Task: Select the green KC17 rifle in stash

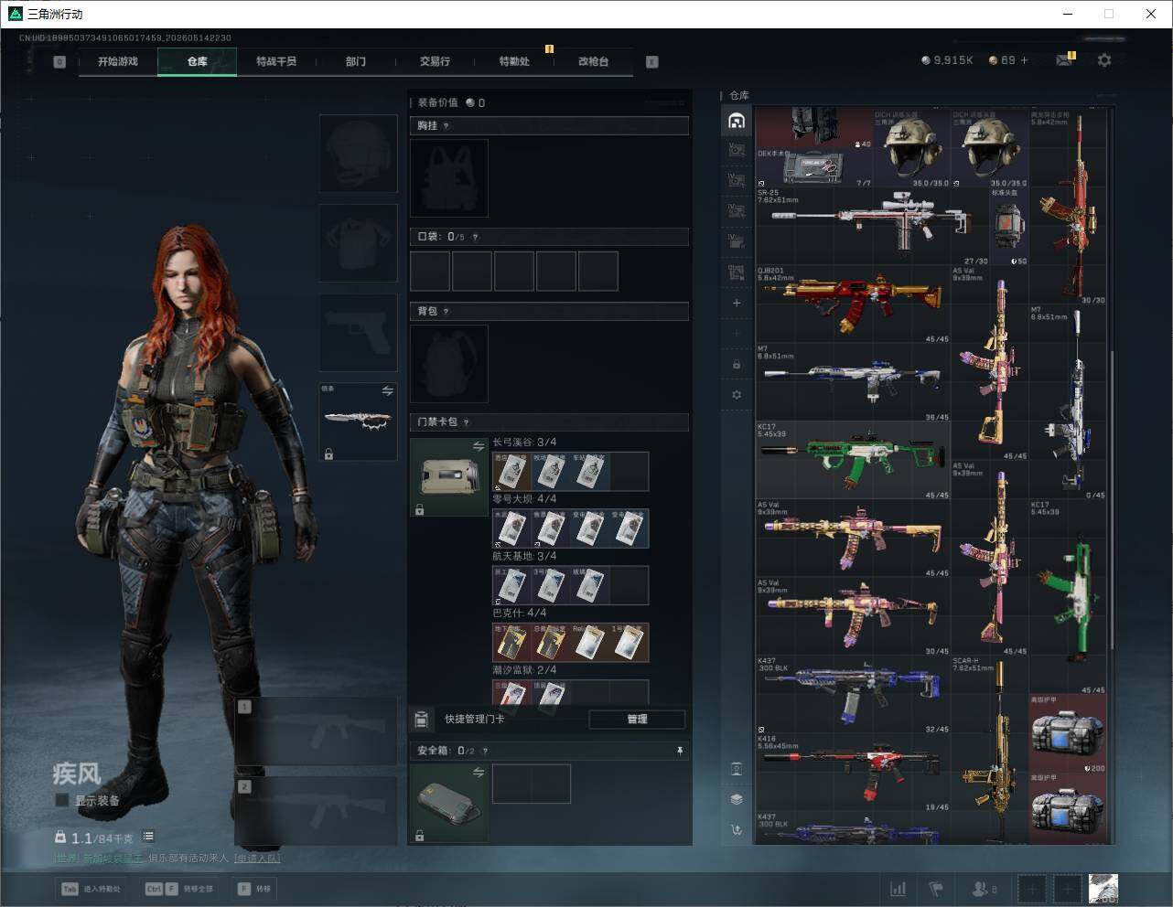Action: (853, 460)
